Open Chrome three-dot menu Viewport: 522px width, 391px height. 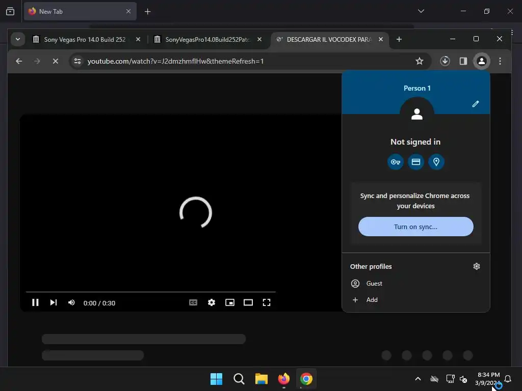pyautogui.click(x=500, y=61)
